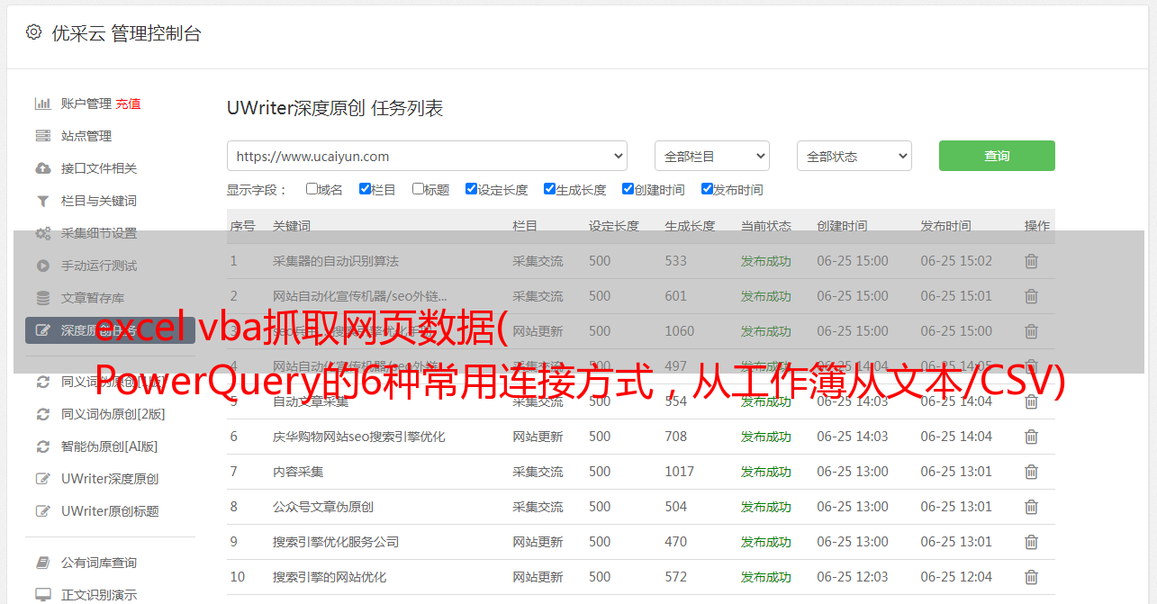
Task: Click the keyword 搜索引擎优化服务公司
Action: click(336, 542)
